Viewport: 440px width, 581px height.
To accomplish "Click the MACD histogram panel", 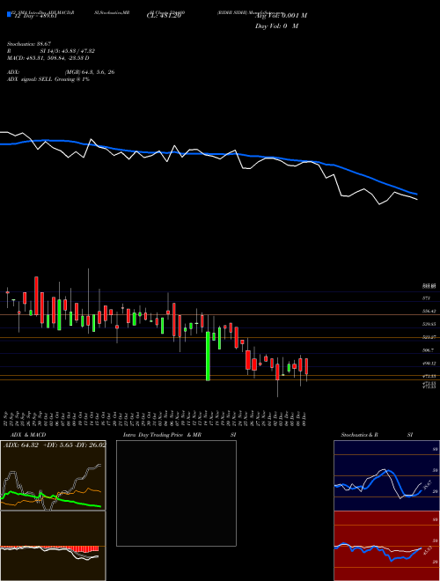I will pos(53,546).
